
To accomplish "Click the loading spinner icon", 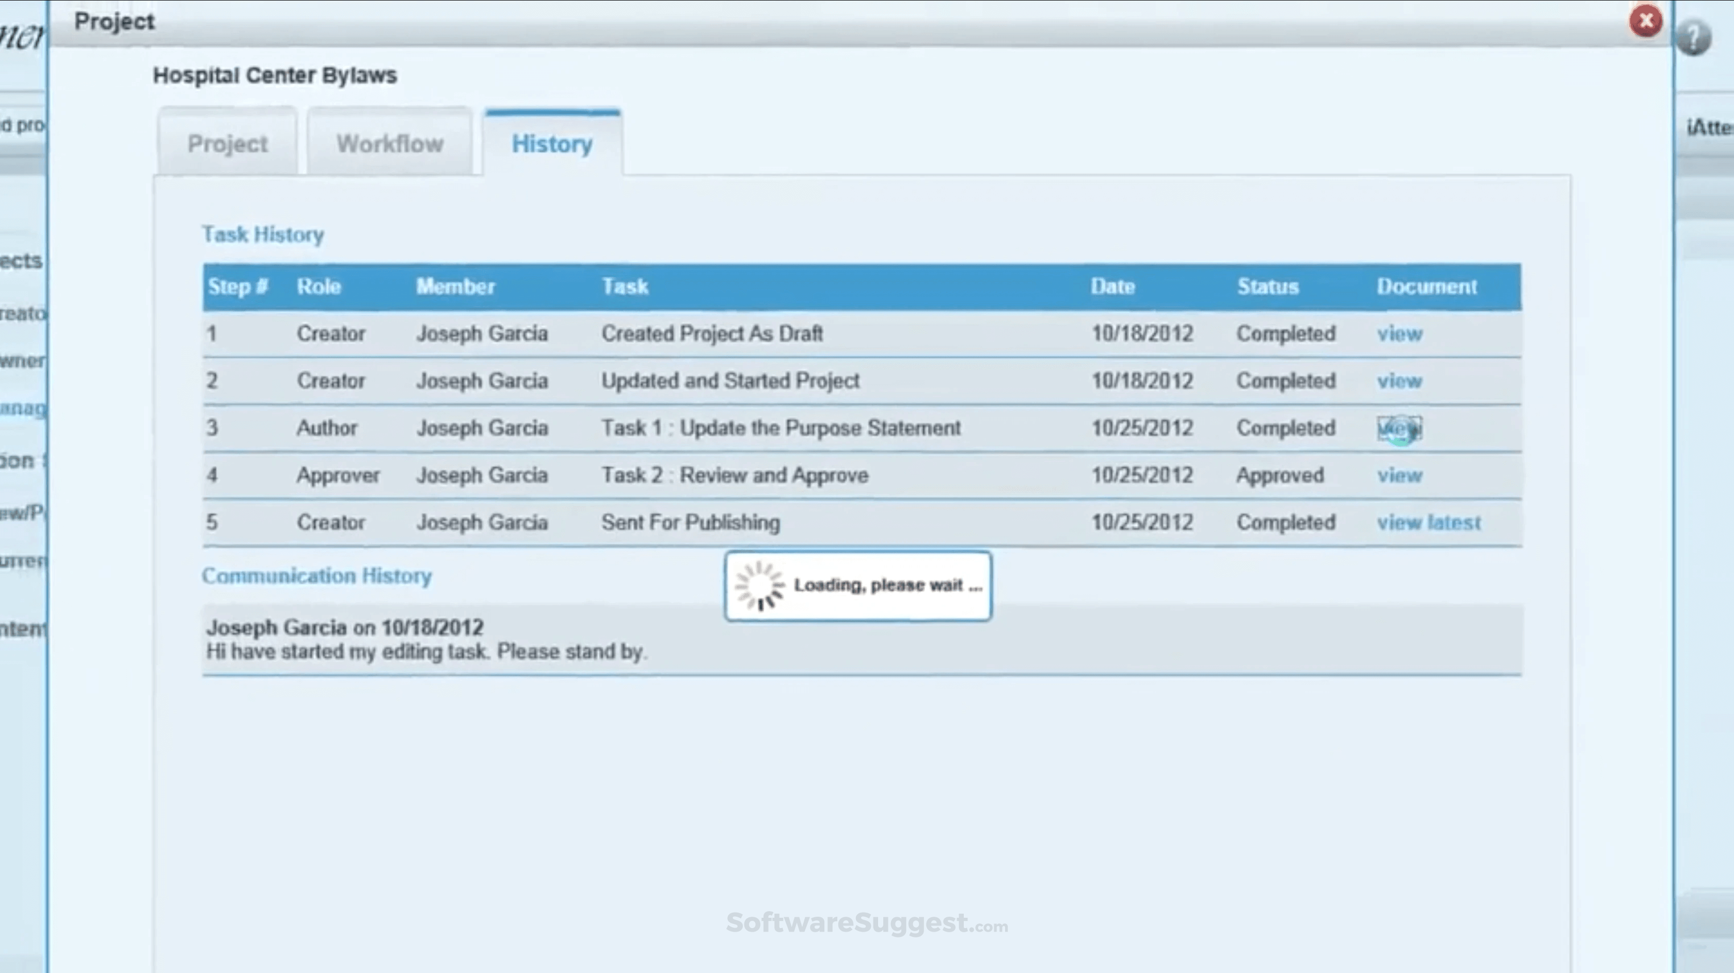I will 759,585.
